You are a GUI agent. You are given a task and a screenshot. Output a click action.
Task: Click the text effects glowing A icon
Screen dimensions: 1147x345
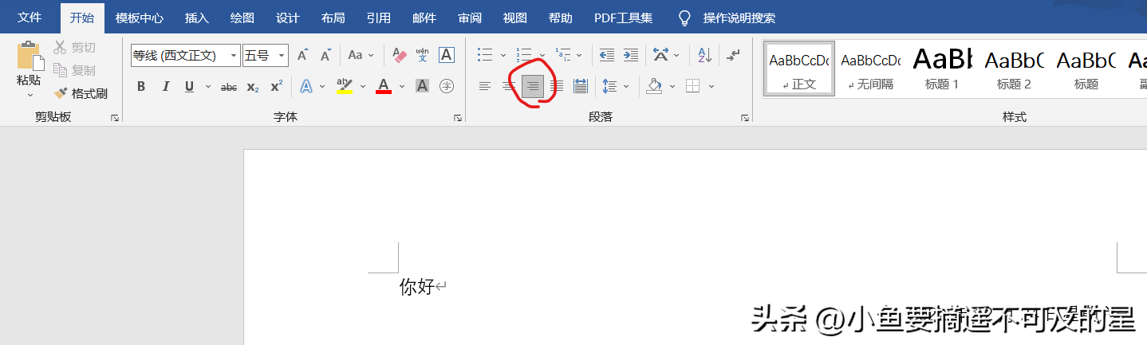click(306, 86)
